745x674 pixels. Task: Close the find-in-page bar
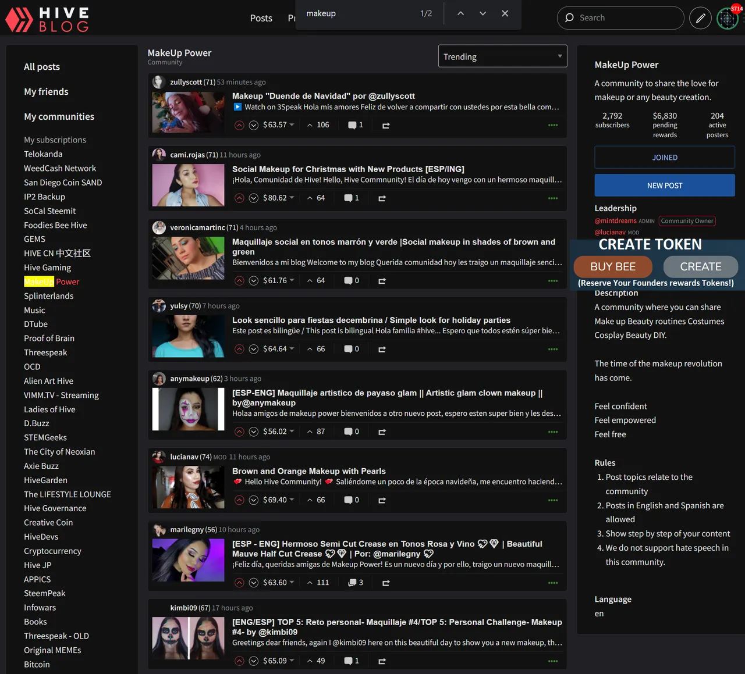click(505, 13)
